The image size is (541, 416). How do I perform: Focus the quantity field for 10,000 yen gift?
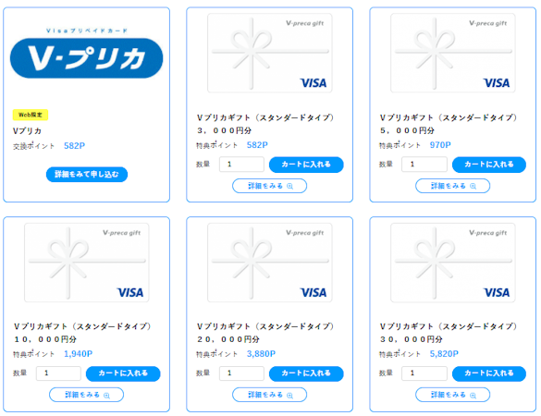58,373
